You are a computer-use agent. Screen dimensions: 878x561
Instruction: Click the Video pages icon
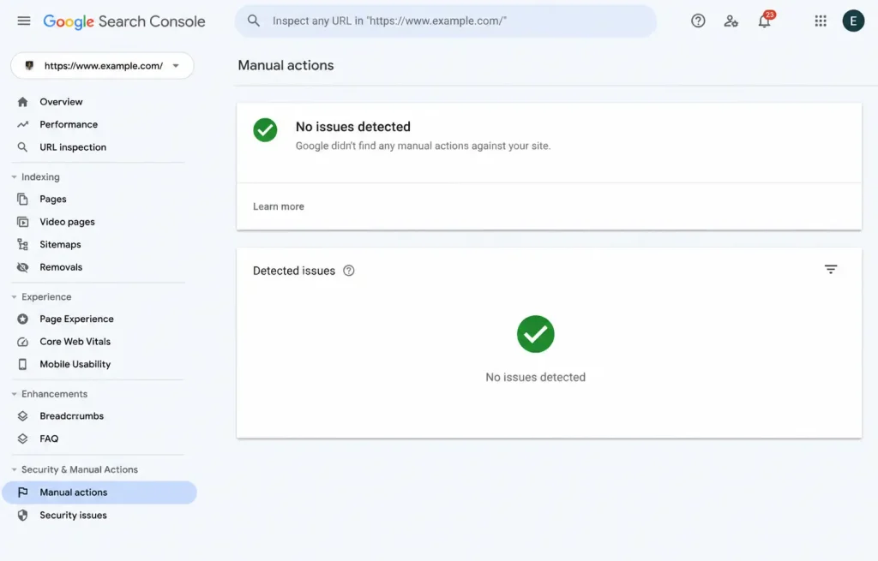point(22,222)
